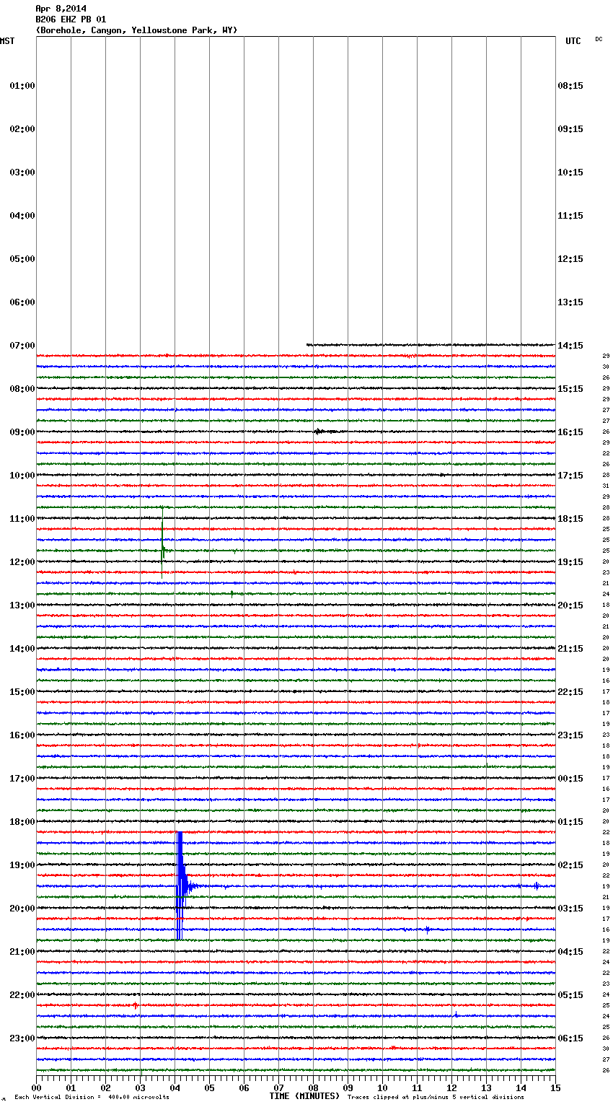Image resolution: width=613 pixels, height=1107 pixels.
Task: Click the '23:00' MST time label
Action: point(22,1038)
